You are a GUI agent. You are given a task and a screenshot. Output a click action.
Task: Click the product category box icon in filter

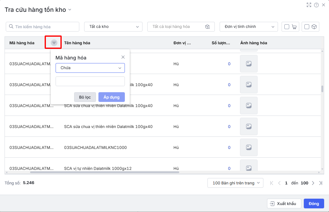pyautogui.click(x=207, y=27)
